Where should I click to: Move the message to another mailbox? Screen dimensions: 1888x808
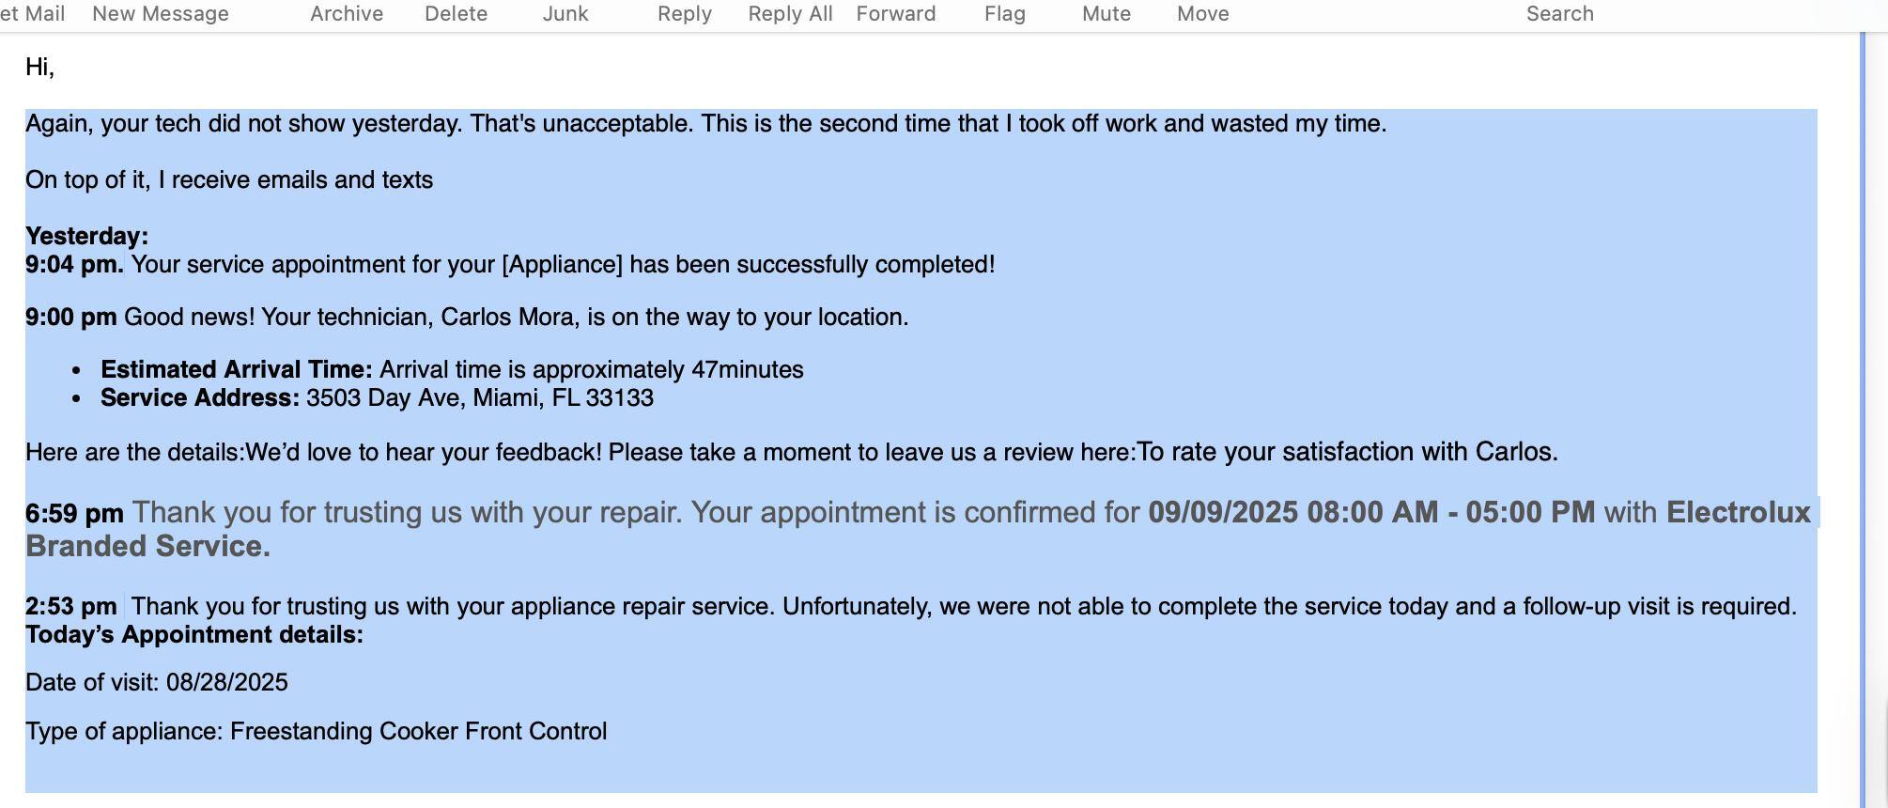[x=1202, y=13]
